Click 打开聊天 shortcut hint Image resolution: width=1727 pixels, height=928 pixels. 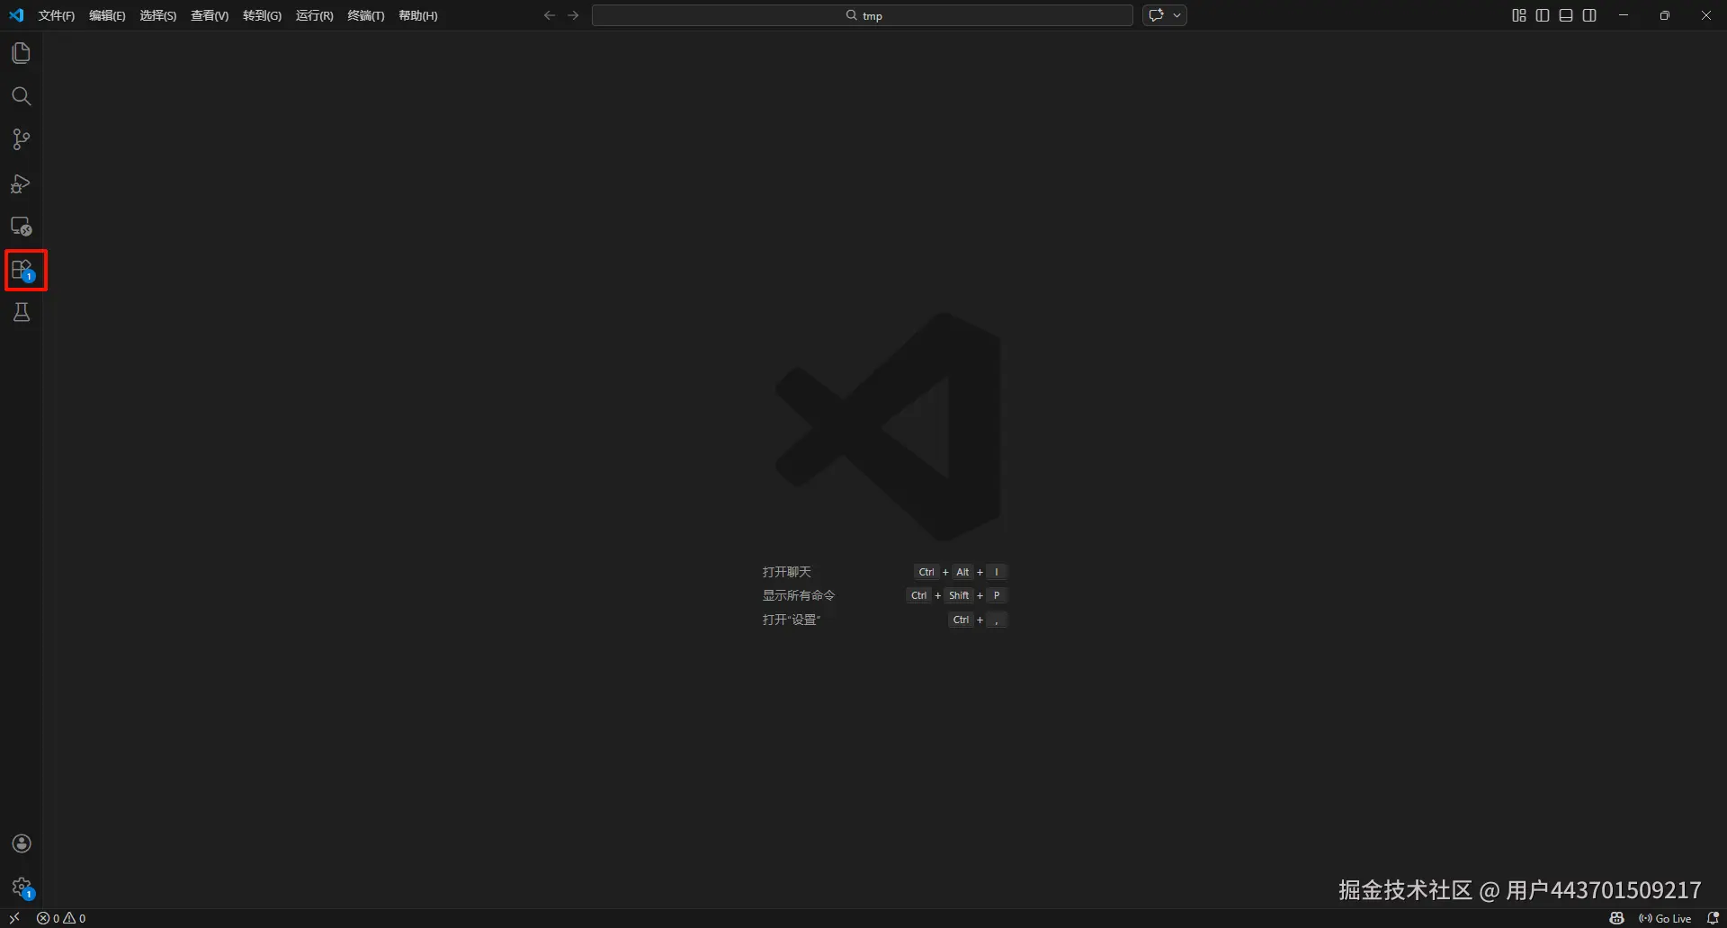click(787, 572)
